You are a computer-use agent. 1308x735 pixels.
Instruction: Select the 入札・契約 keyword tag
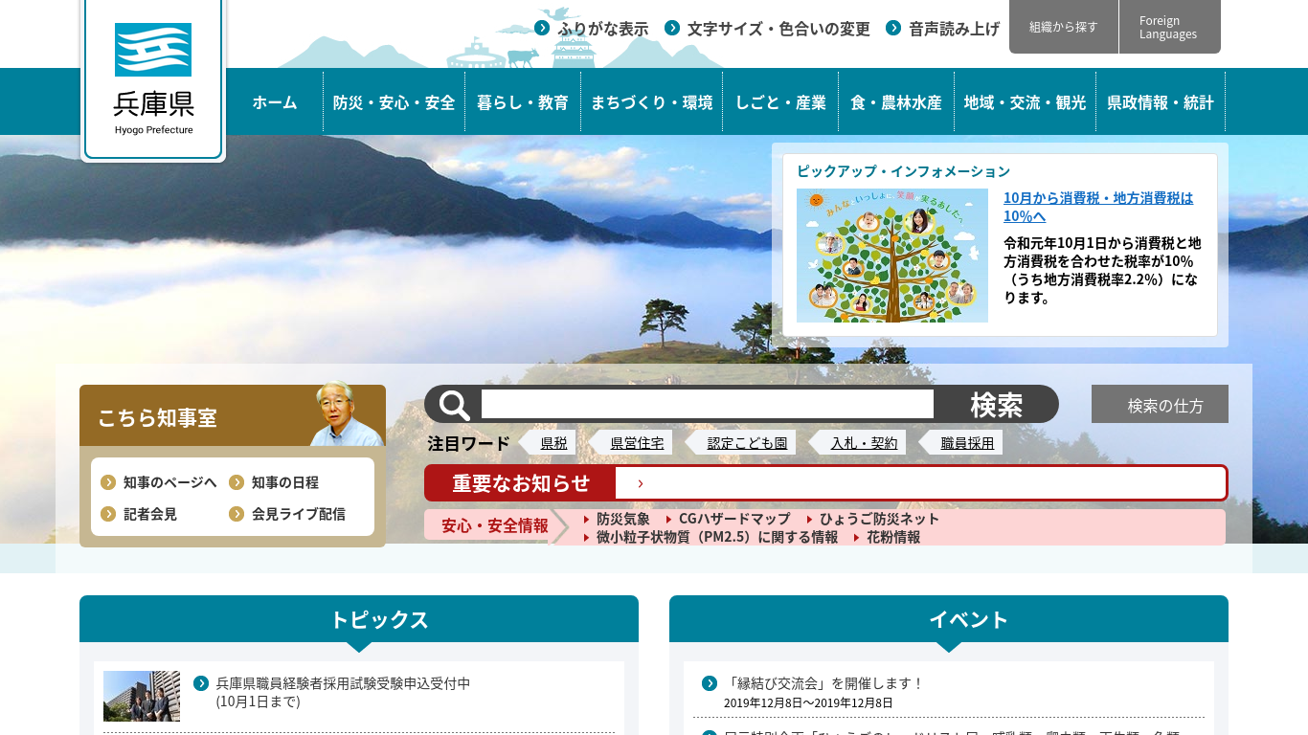[x=864, y=442]
